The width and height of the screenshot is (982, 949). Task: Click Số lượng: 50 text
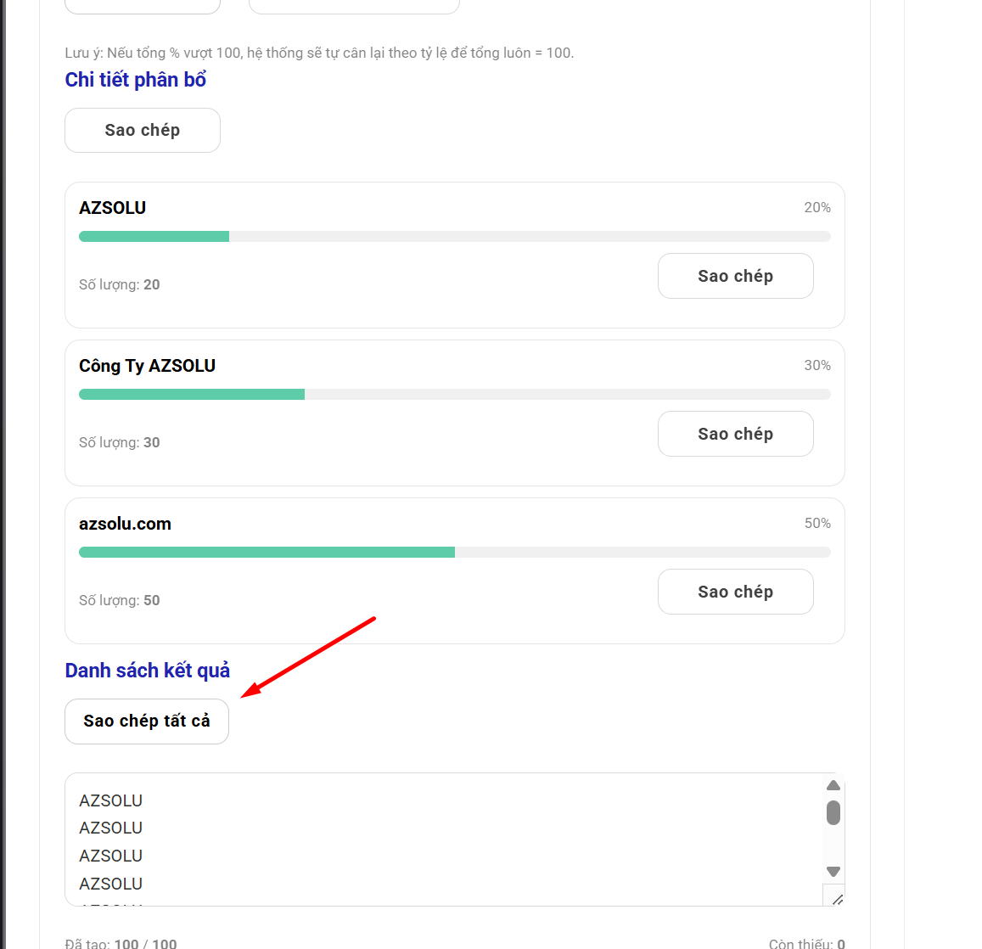(120, 601)
